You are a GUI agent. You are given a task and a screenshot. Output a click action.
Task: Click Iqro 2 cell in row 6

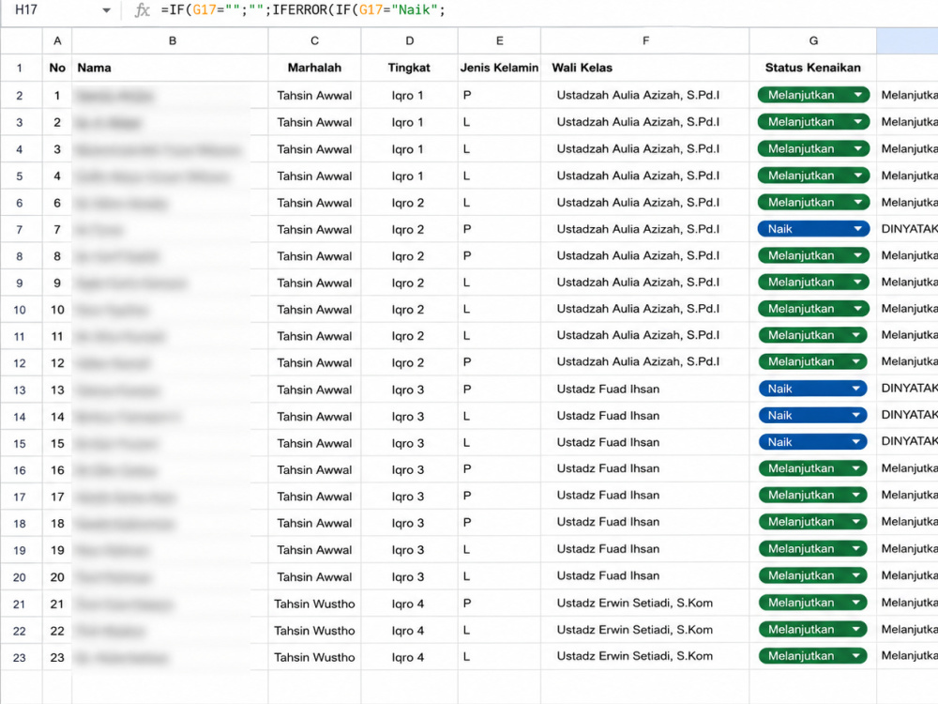409,203
